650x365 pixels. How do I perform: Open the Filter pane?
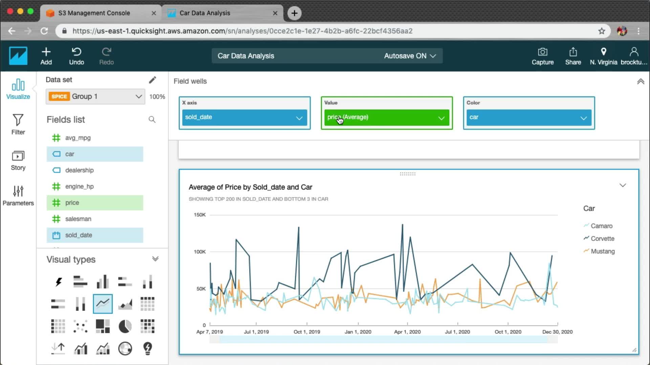coord(18,124)
